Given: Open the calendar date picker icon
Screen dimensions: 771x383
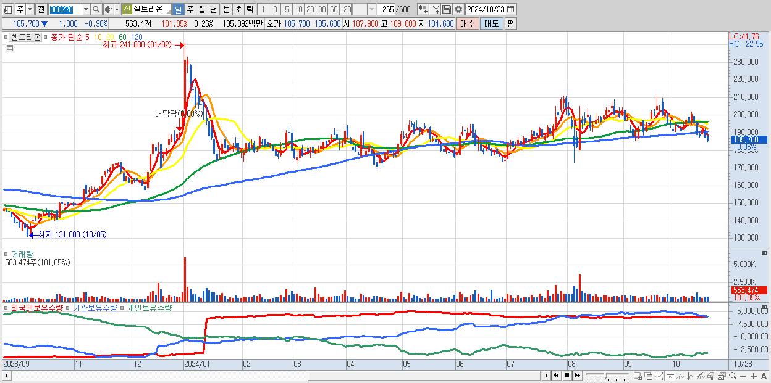Looking at the screenshot, I should pos(511,9).
